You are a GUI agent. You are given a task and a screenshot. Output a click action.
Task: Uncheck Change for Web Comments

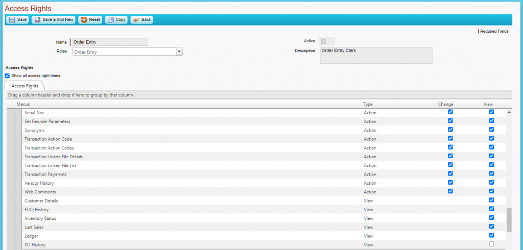click(x=450, y=191)
